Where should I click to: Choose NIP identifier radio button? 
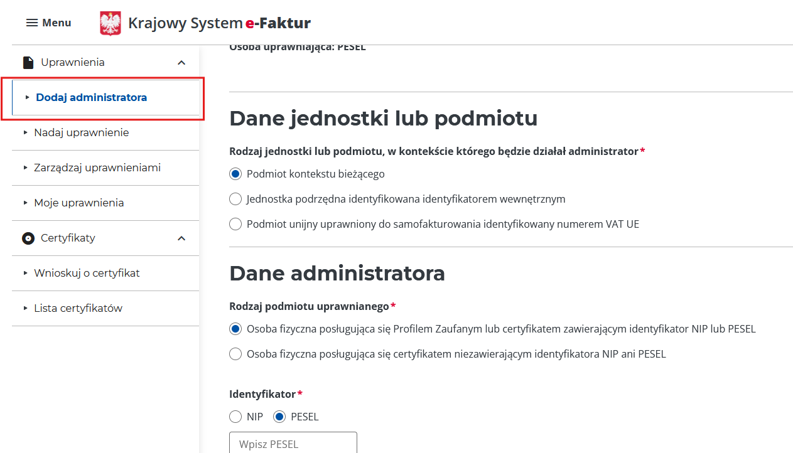point(235,417)
